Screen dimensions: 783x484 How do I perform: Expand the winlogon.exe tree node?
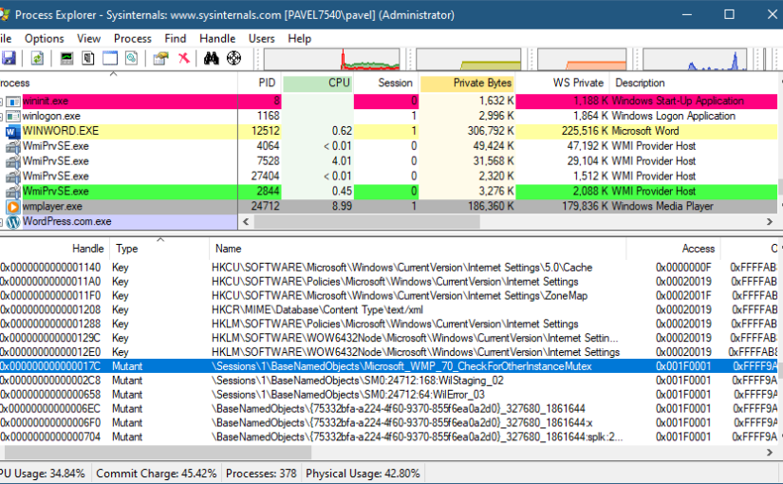[x=2, y=116]
